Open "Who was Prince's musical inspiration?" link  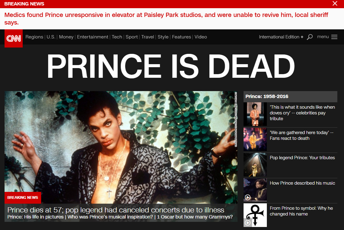110,217
